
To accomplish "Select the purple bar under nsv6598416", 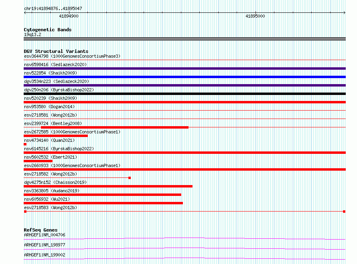I will 185,69.
